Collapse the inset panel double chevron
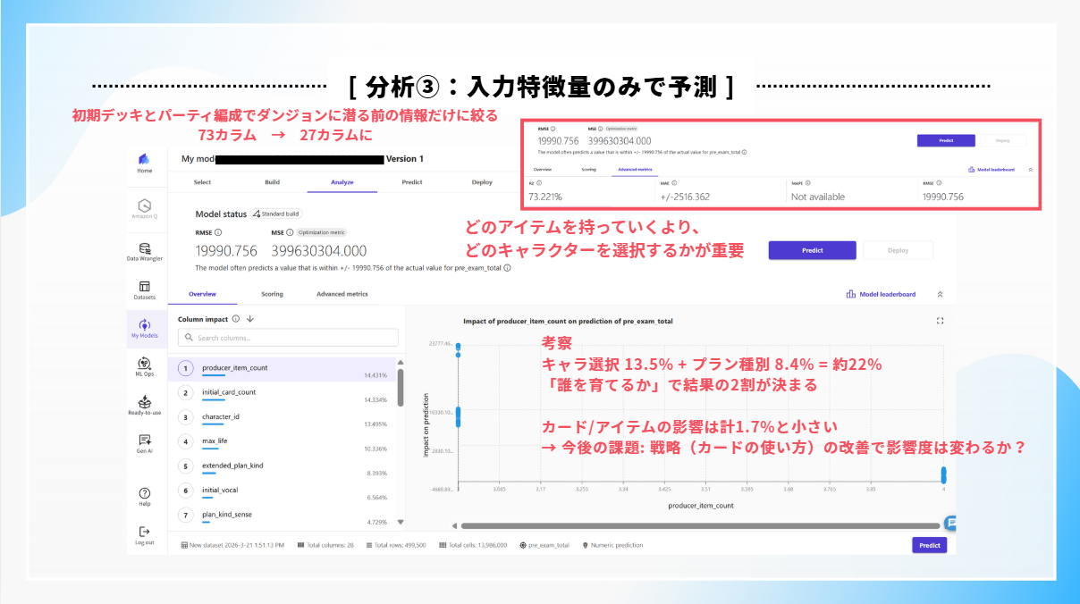Screen dimensions: 1080x604 tap(1030, 169)
